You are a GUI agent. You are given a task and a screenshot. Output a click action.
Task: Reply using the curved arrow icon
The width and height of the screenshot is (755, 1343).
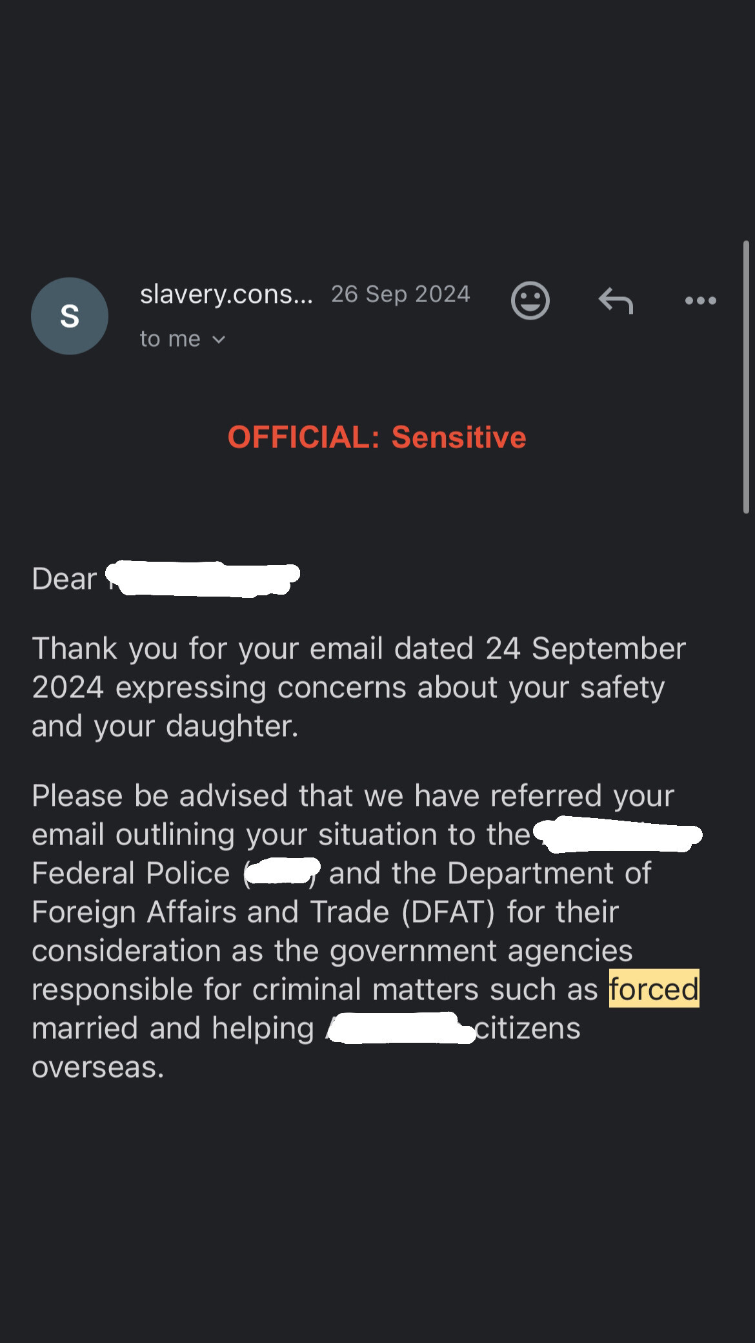click(616, 300)
